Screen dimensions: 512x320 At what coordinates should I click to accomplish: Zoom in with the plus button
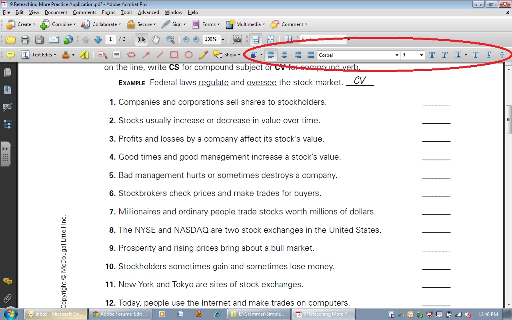click(196, 40)
